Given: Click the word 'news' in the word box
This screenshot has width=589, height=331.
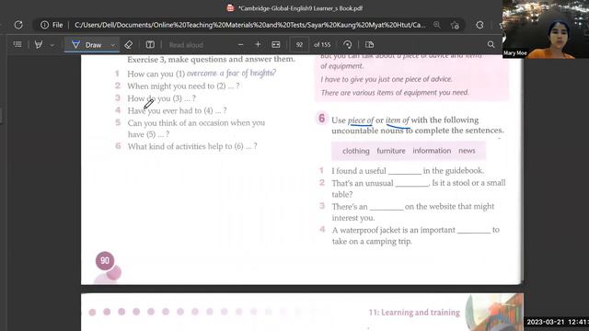Looking at the screenshot, I should pos(467,151).
